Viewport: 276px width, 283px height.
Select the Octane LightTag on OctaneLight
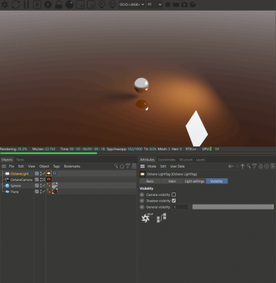click(x=49, y=173)
